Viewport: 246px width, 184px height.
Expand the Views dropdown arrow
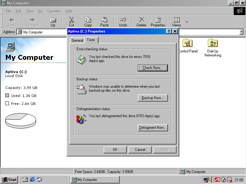click(187, 22)
